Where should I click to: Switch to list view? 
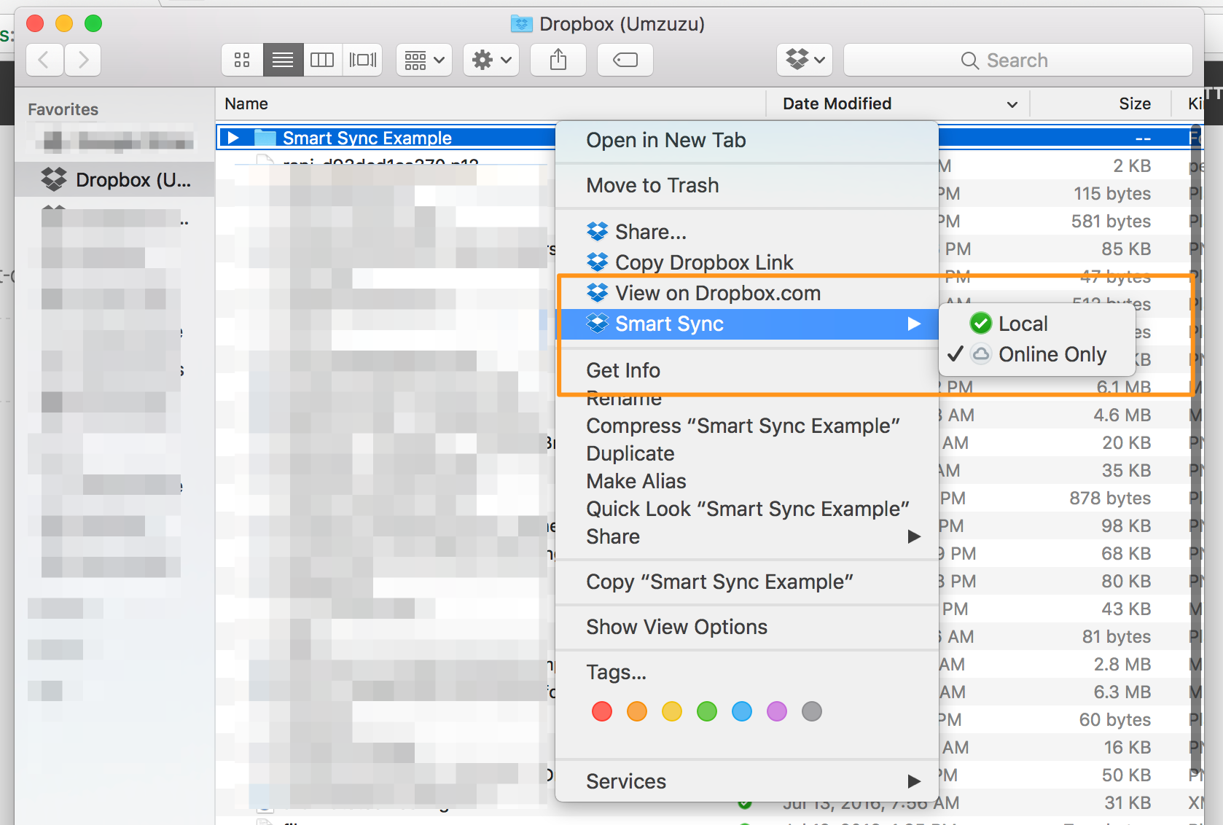pos(283,60)
